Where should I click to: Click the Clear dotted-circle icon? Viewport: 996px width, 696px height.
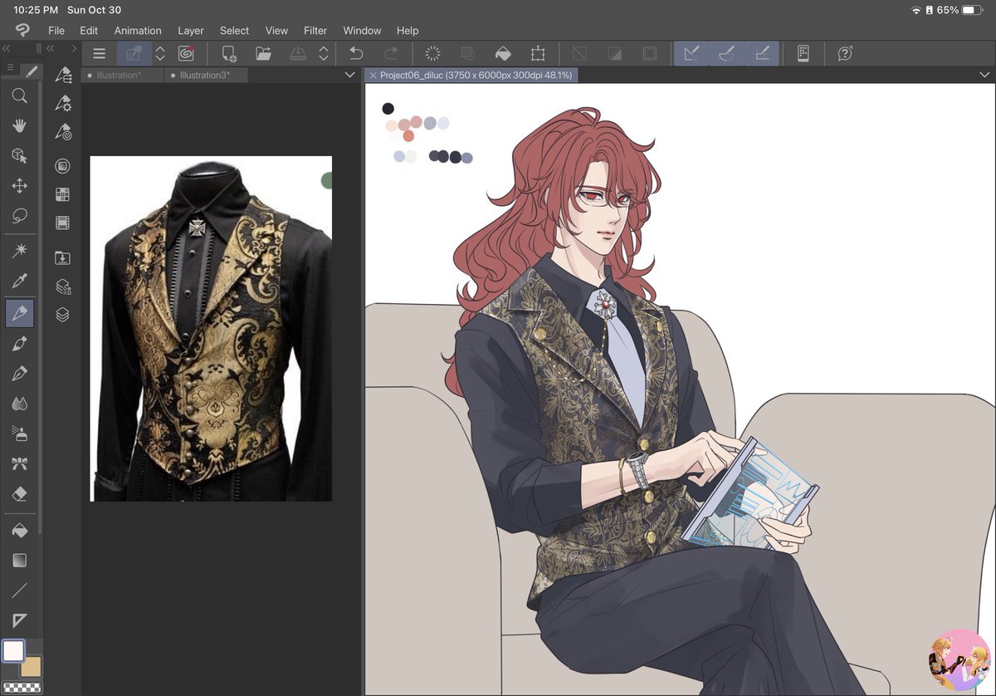[x=432, y=53]
